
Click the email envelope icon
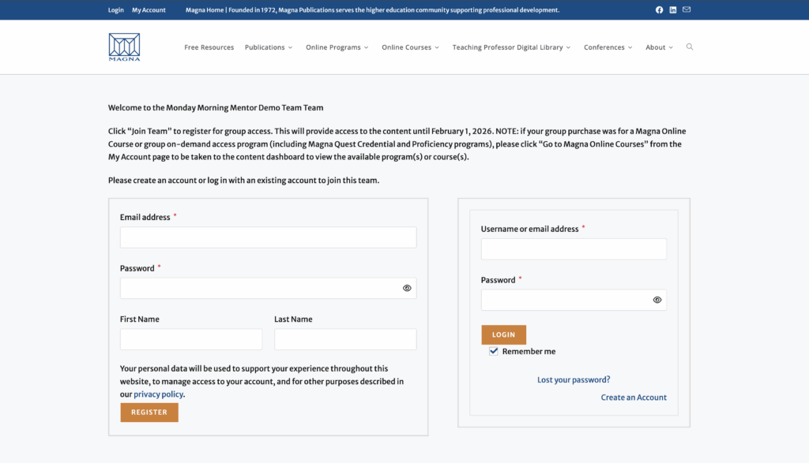point(686,9)
